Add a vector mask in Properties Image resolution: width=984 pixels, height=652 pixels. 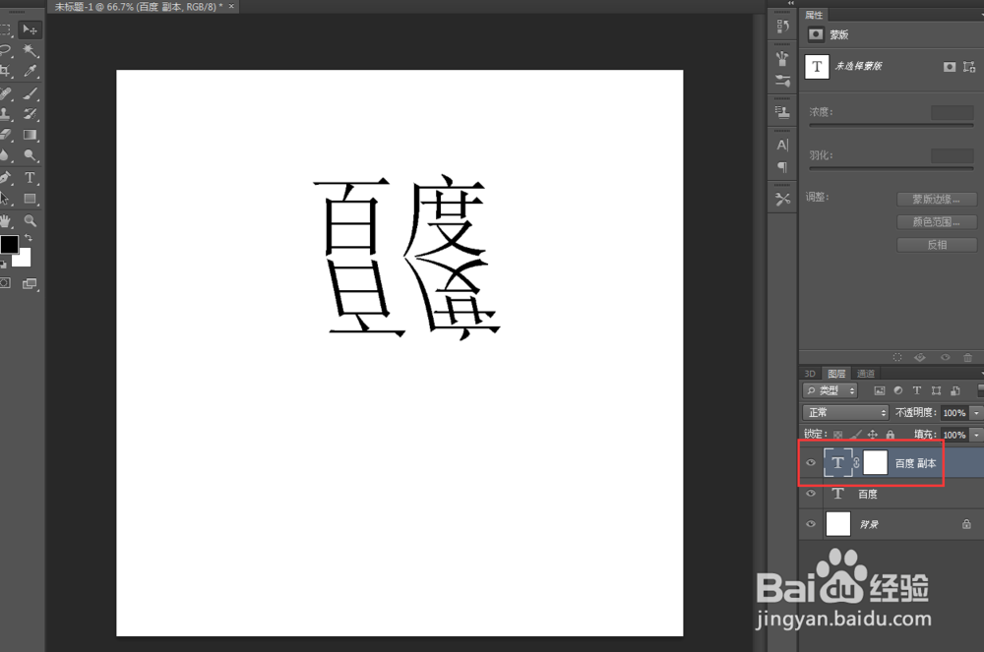click(969, 67)
